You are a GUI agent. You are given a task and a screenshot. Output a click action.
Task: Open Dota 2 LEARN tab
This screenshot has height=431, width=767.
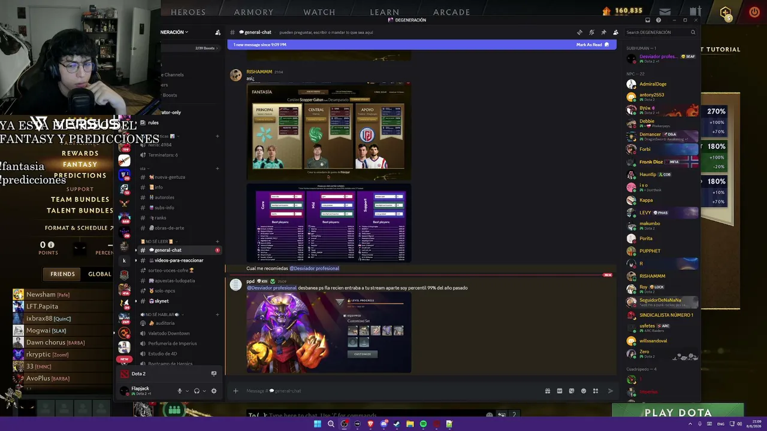click(385, 12)
